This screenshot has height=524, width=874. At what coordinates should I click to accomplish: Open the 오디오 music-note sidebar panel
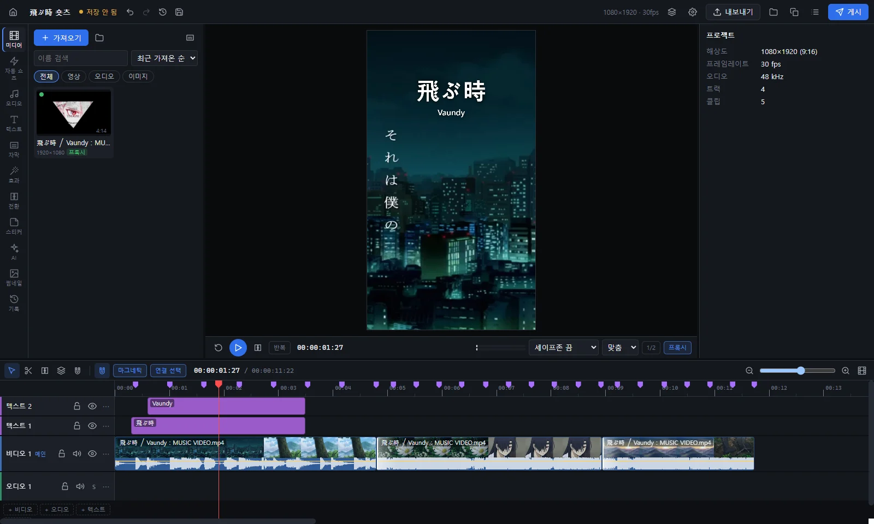[x=14, y=98]
